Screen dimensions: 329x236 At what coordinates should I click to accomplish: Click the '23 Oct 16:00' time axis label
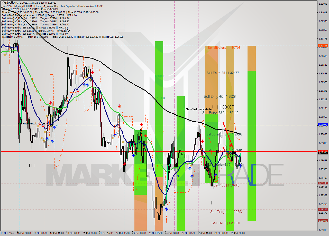155,233
